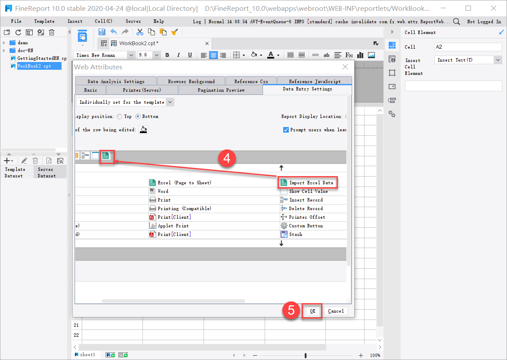
Task: Align text right
Action: pos(223,55)
